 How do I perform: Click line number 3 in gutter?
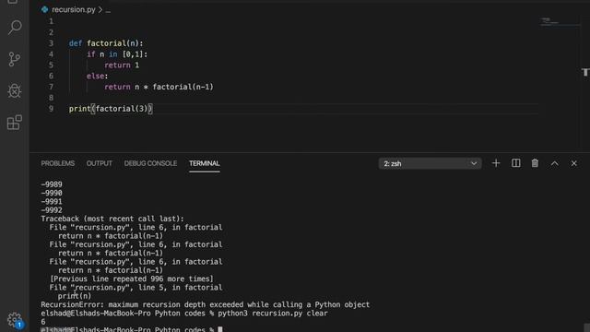click(x=52, y=43)
